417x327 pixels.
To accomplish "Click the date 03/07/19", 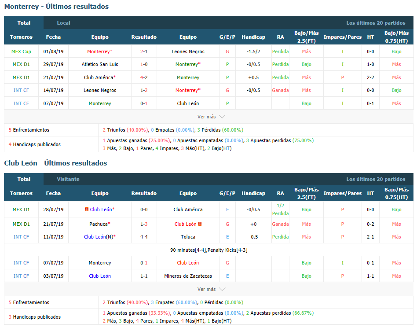I will (54, 276).
